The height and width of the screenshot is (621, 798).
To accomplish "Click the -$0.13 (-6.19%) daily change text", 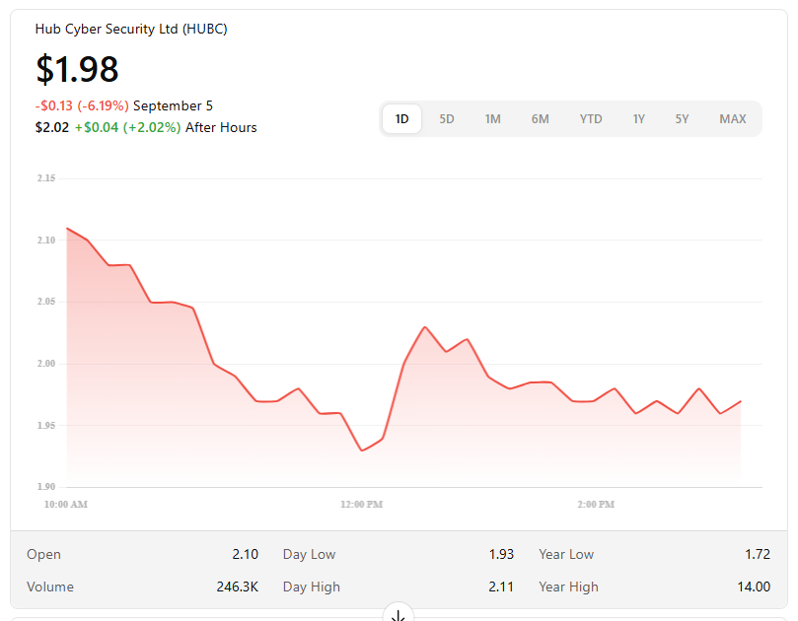I will tap(82, 105).
